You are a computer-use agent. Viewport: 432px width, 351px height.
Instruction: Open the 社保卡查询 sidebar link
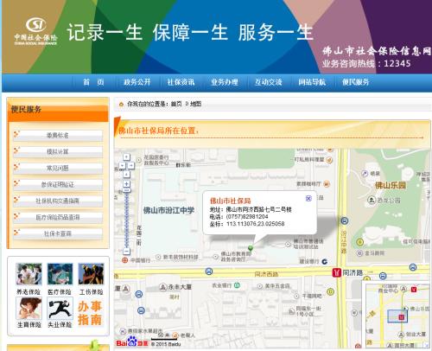[x=58, y=233]
